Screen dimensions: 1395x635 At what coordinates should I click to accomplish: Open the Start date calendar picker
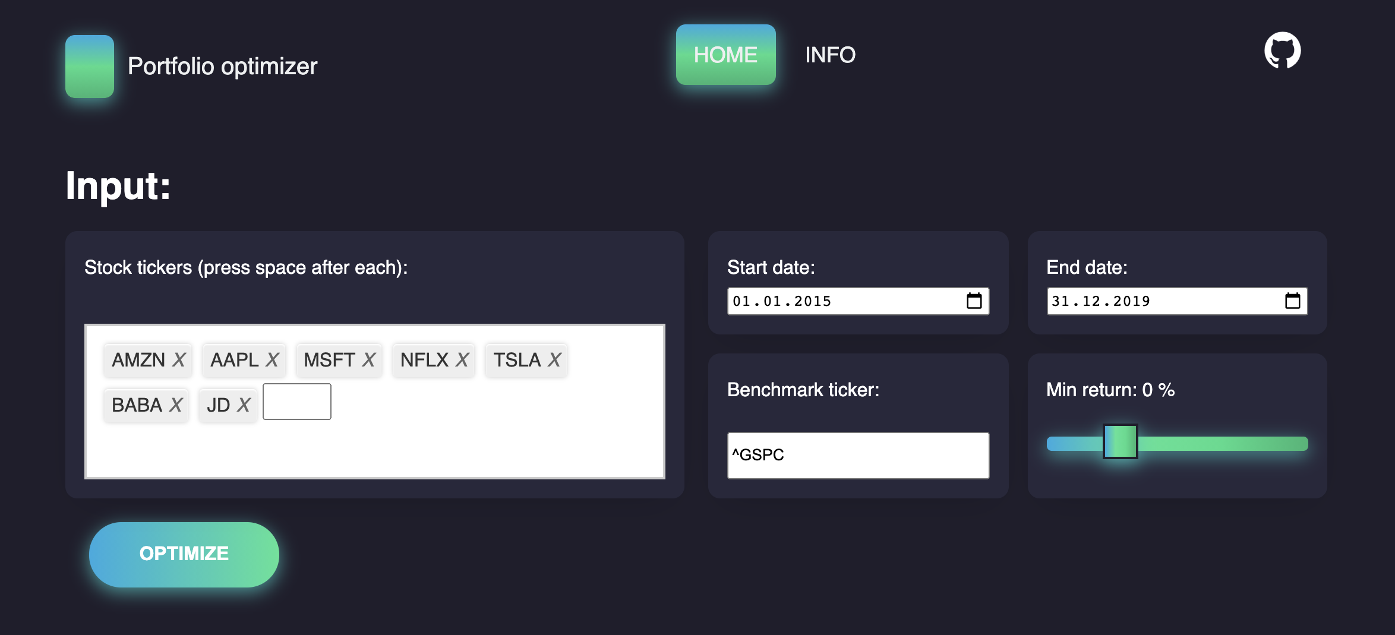974,301
